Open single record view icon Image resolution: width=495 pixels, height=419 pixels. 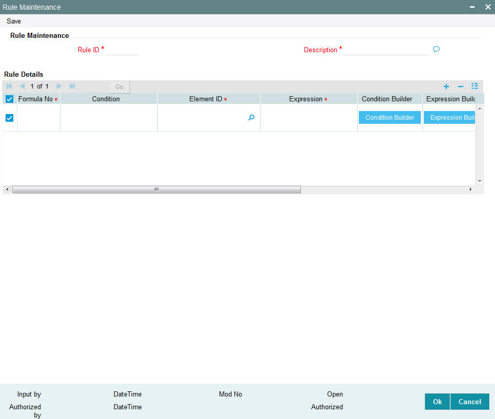click(475, 86)
